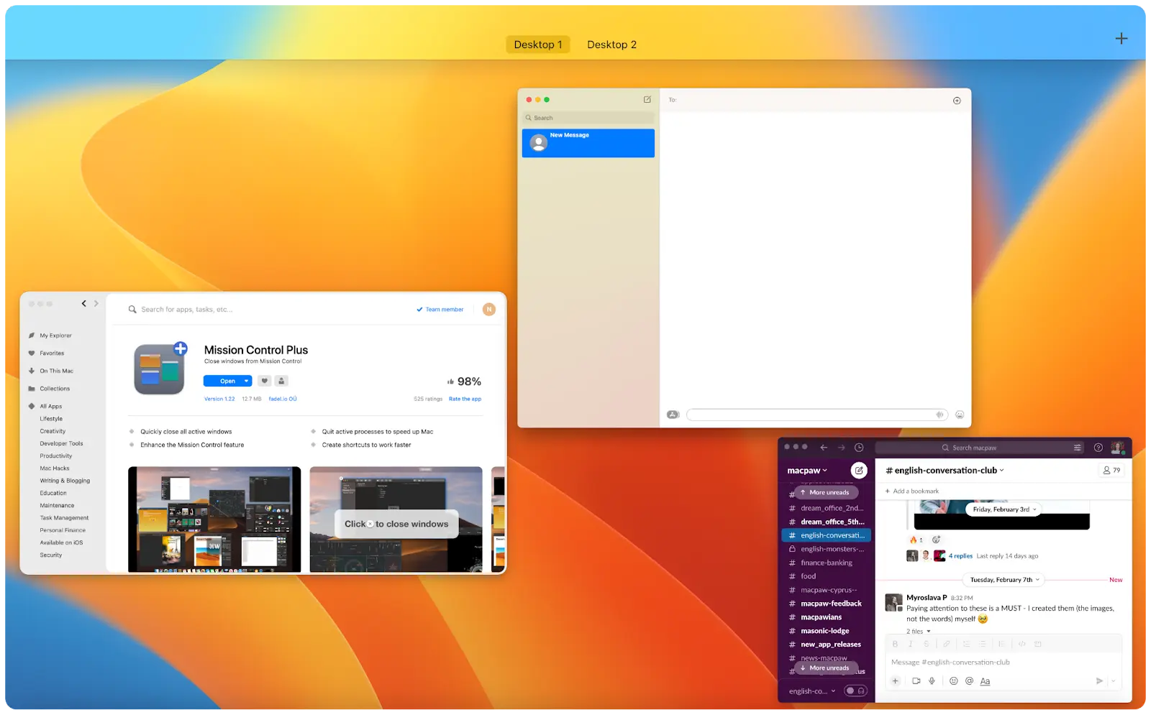Open emoji picker in Slack composer
The image size is (1151, 715).
pyautogui.click(x=953, y=681)
